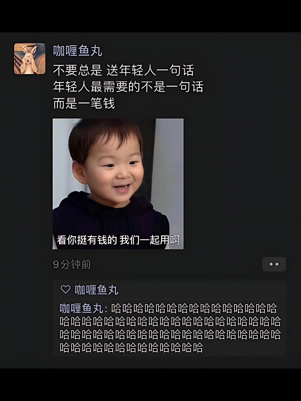Click the second line of the 哈哈 comment

click(x=170, y=321)
